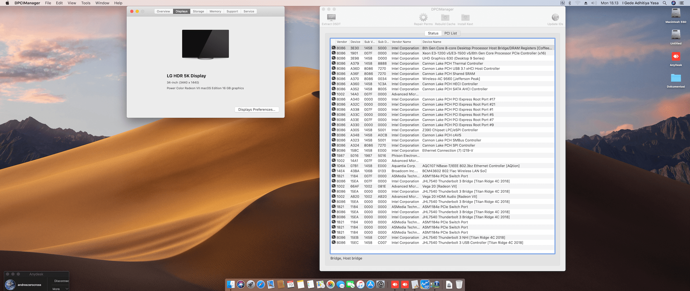Screen dimensions: 690x291
Task: Open Spotlight search in the menu bar
Action: pos(664,3)
